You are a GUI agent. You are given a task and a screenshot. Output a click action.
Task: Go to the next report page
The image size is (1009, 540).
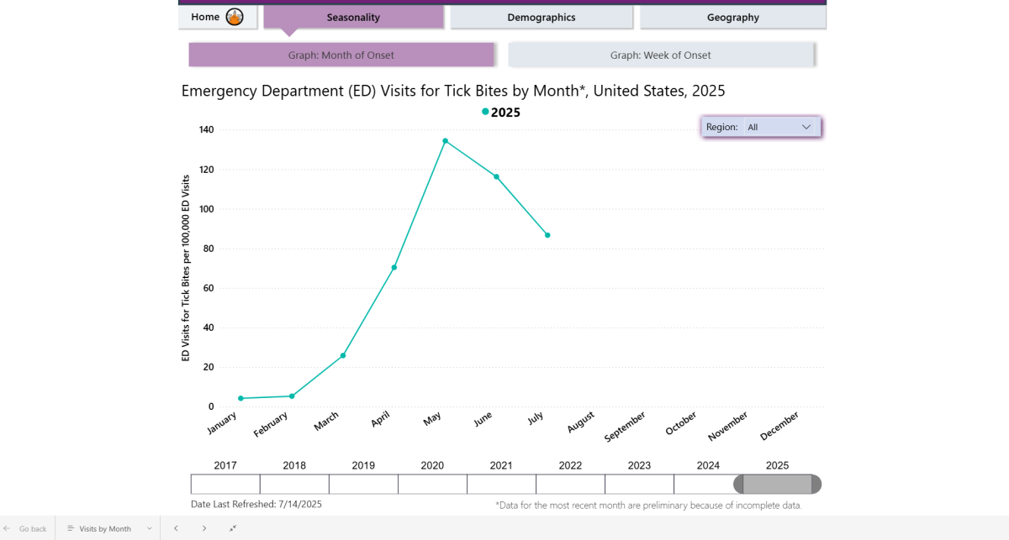coord(204,528)
